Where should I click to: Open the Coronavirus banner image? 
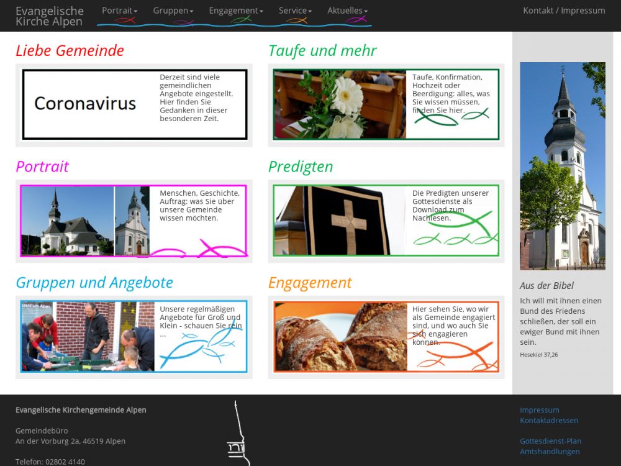tap(85, 104)
